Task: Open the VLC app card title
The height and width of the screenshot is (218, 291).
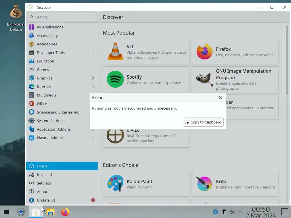Action: pyautogui.click(x=131, y=47)
